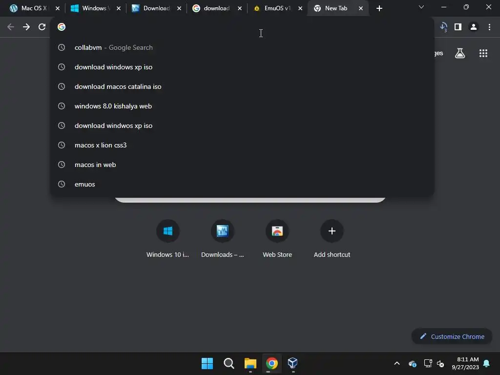This screenshot has width=500, height=375.
Task: Open the network status tray icon
Action: point(428,363)
